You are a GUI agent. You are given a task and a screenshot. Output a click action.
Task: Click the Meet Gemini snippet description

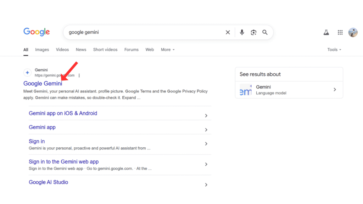(115, 94)
